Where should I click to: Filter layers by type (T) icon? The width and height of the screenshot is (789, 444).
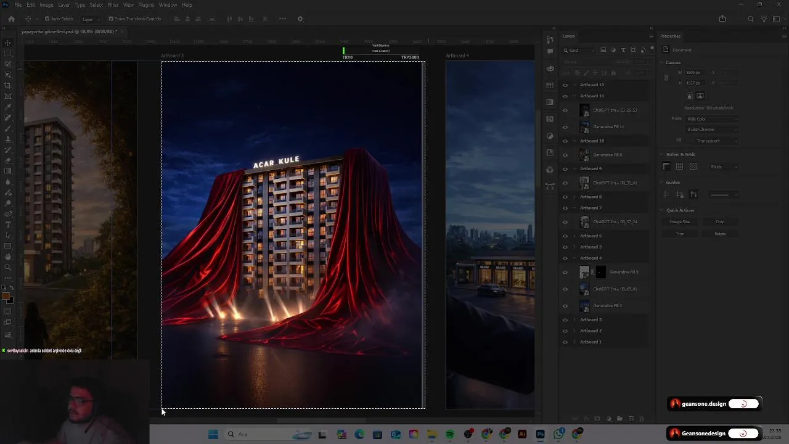coord(623,50)
